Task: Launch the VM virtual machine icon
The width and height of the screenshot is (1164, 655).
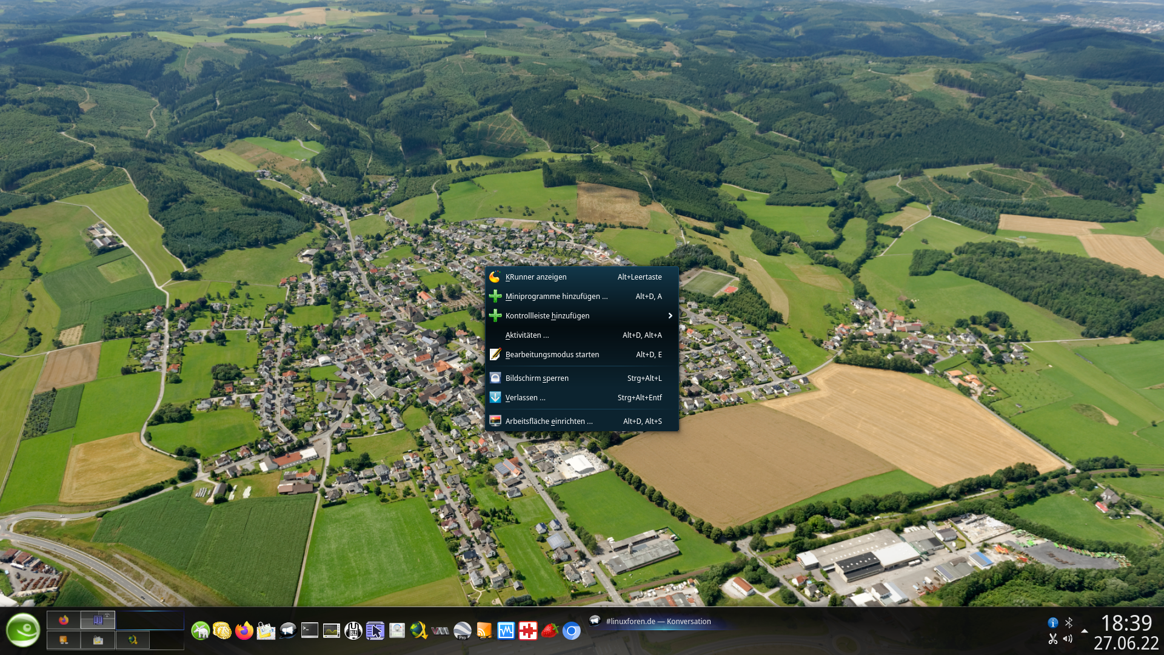Action: point(440,631)
